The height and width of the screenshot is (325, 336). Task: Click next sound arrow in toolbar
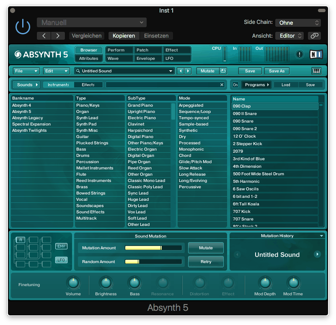(x=188, y=71)
